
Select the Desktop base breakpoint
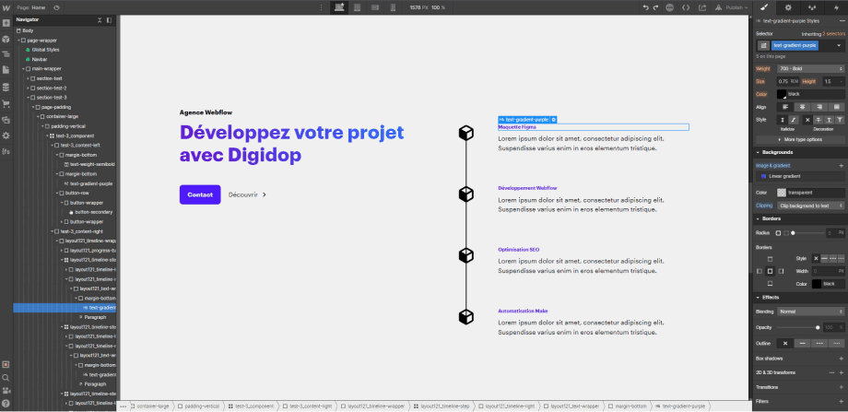coord(339,7)
